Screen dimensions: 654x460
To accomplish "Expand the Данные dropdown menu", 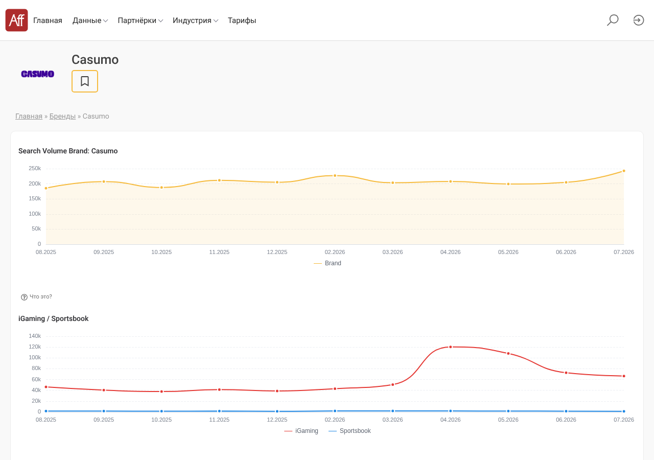I will pyautogui.click(x=90, y=20).
